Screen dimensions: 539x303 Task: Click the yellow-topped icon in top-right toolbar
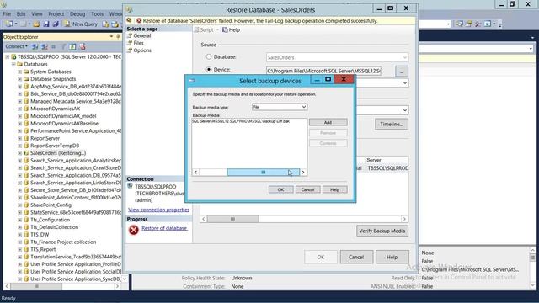[469, 24]
